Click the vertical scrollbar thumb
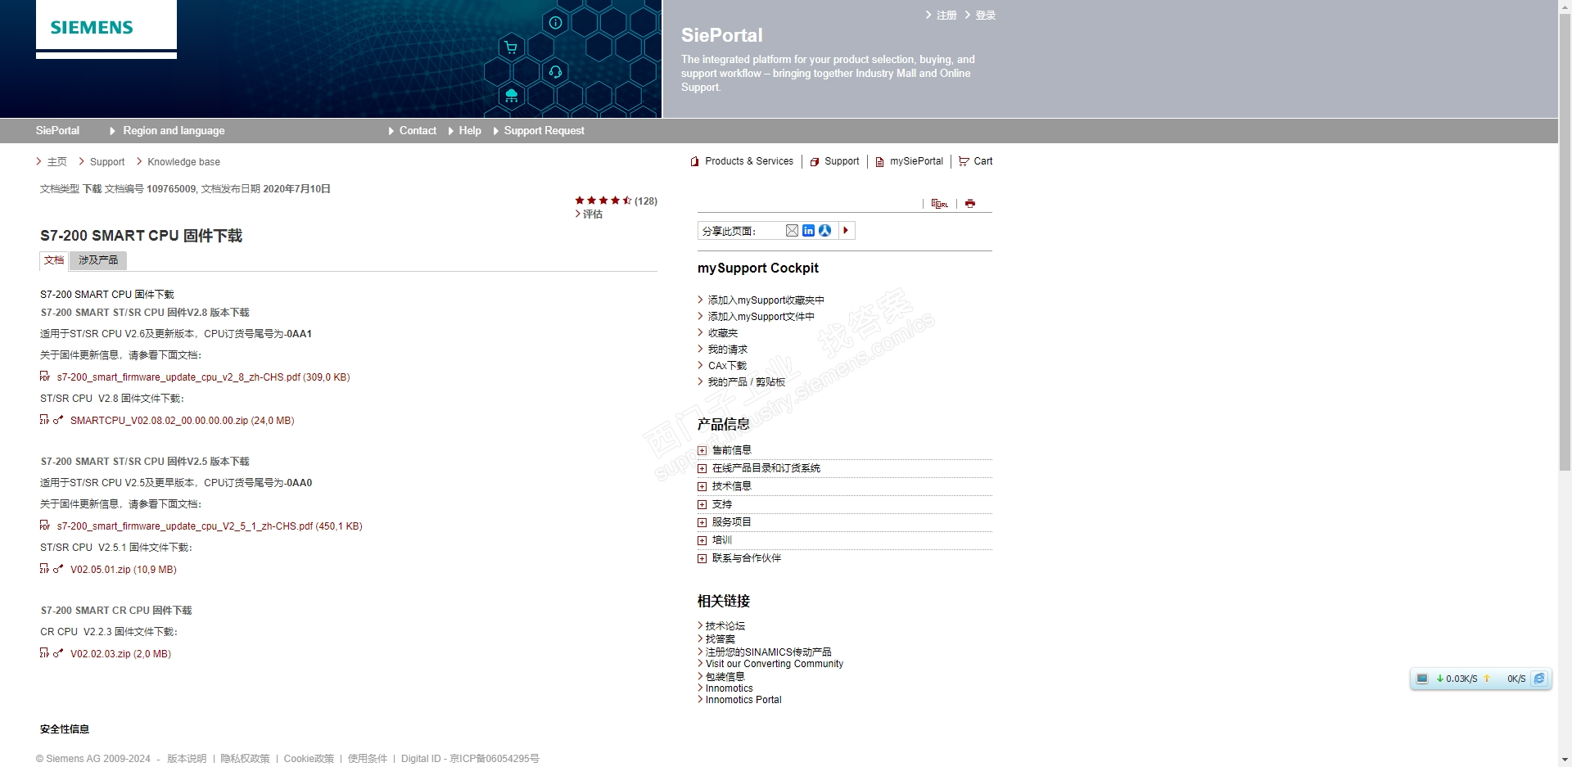 click(x=1565, y=241)
